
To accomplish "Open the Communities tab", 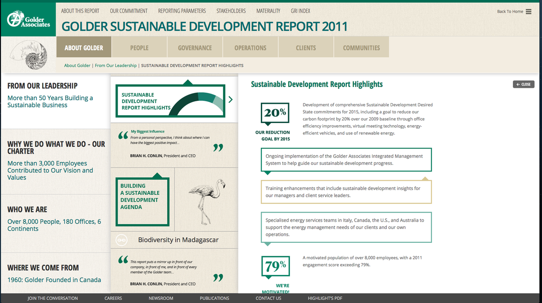I will 361,48.
